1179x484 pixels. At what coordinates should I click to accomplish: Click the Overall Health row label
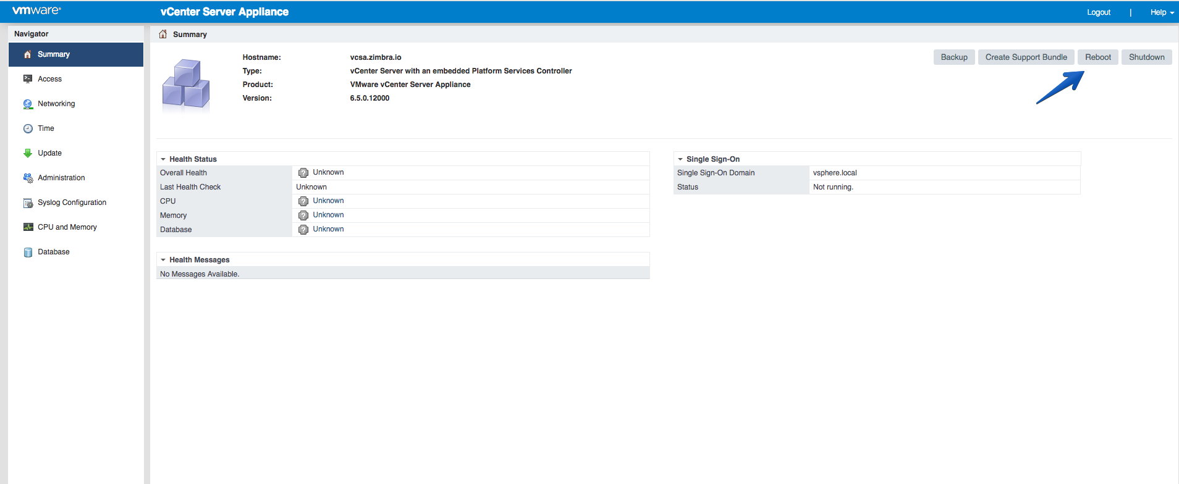click(184, 173)
